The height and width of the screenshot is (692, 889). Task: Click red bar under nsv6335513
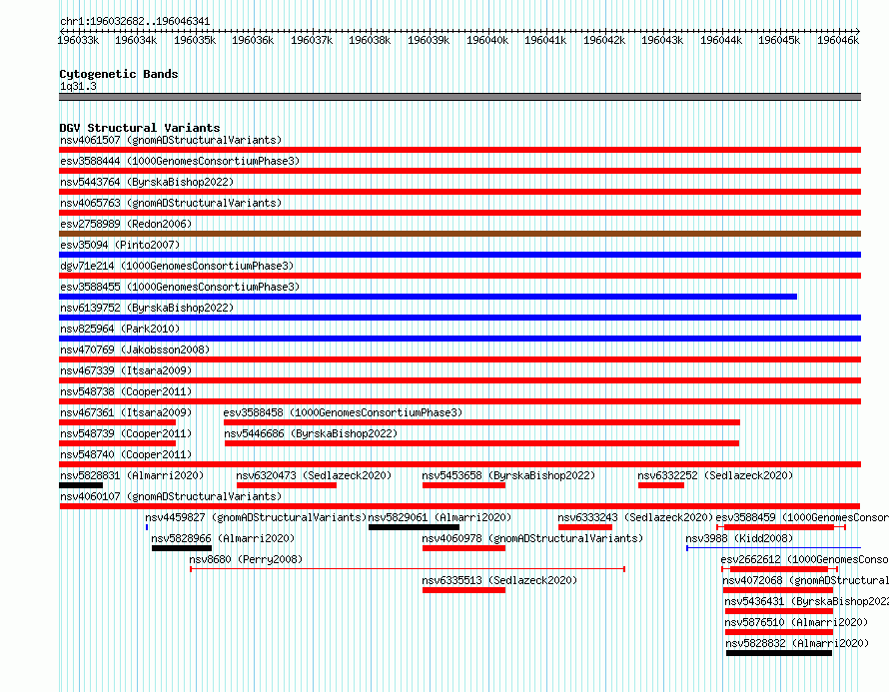(x=463, y=590)
